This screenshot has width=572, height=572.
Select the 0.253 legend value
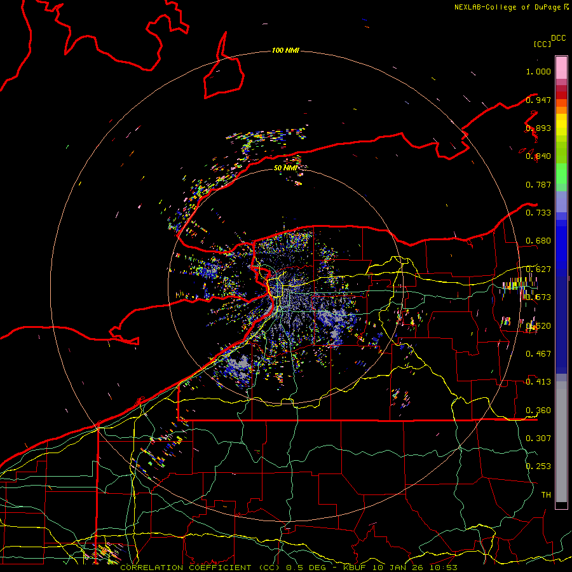(538, 466)
